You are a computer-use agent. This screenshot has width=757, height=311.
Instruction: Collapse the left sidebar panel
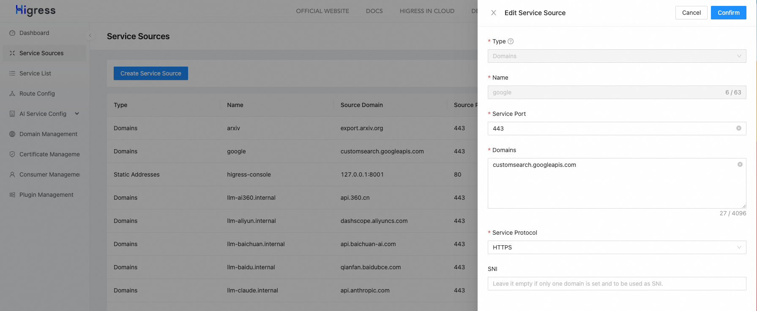coord(90,36)
